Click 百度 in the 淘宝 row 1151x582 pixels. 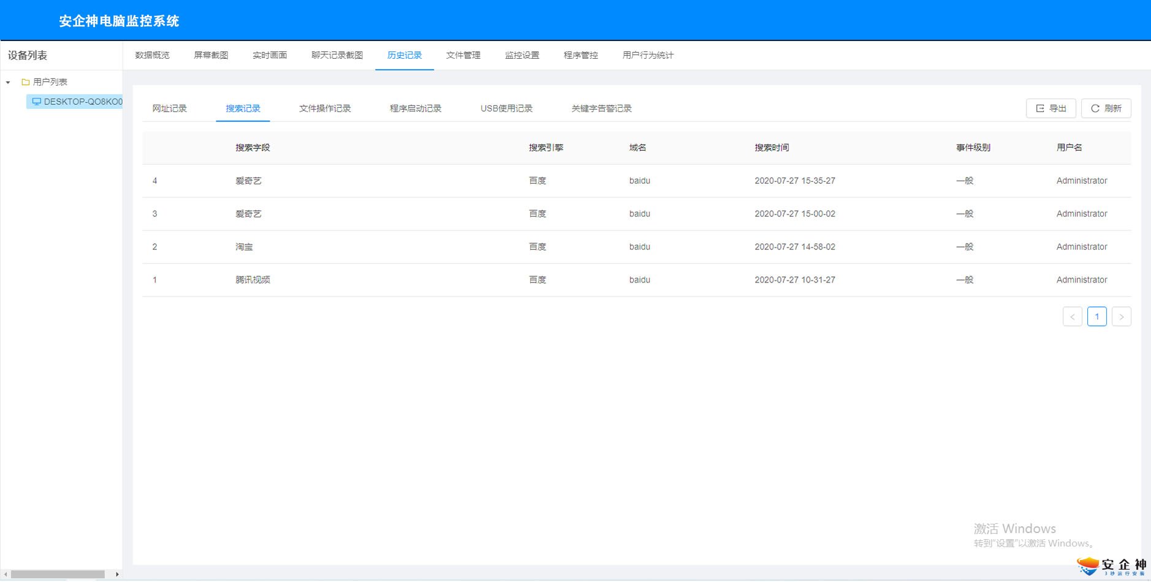click(x=538, y=247)
